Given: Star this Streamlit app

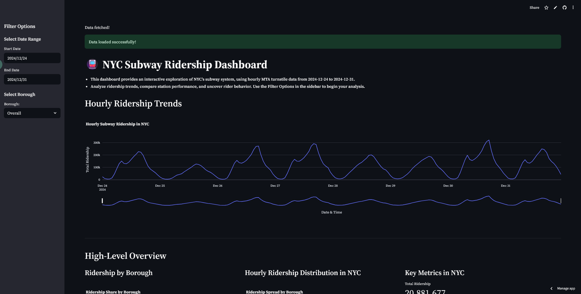Looking at the screenshot, I should (546, 8).
